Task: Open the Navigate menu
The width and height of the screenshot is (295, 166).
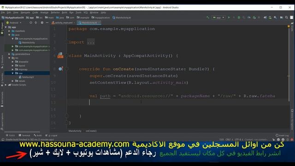Action: 25,12
